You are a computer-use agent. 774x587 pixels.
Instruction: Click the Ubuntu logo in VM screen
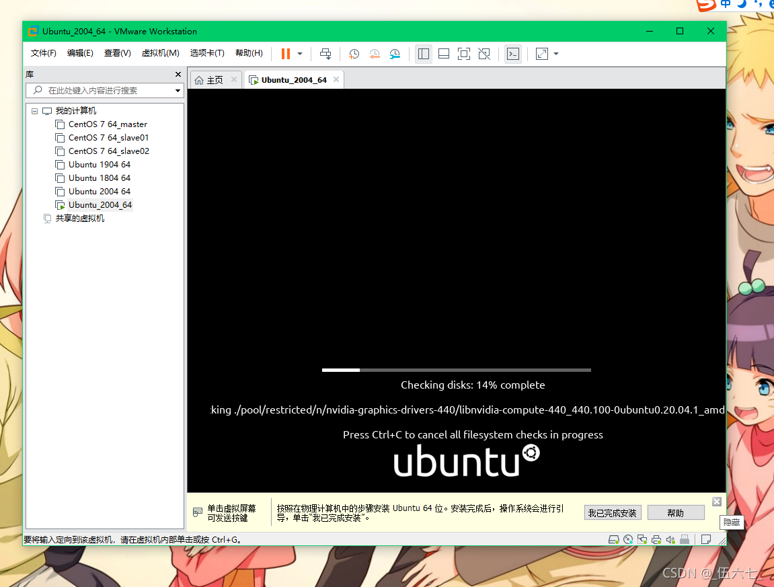click(467, 460)
